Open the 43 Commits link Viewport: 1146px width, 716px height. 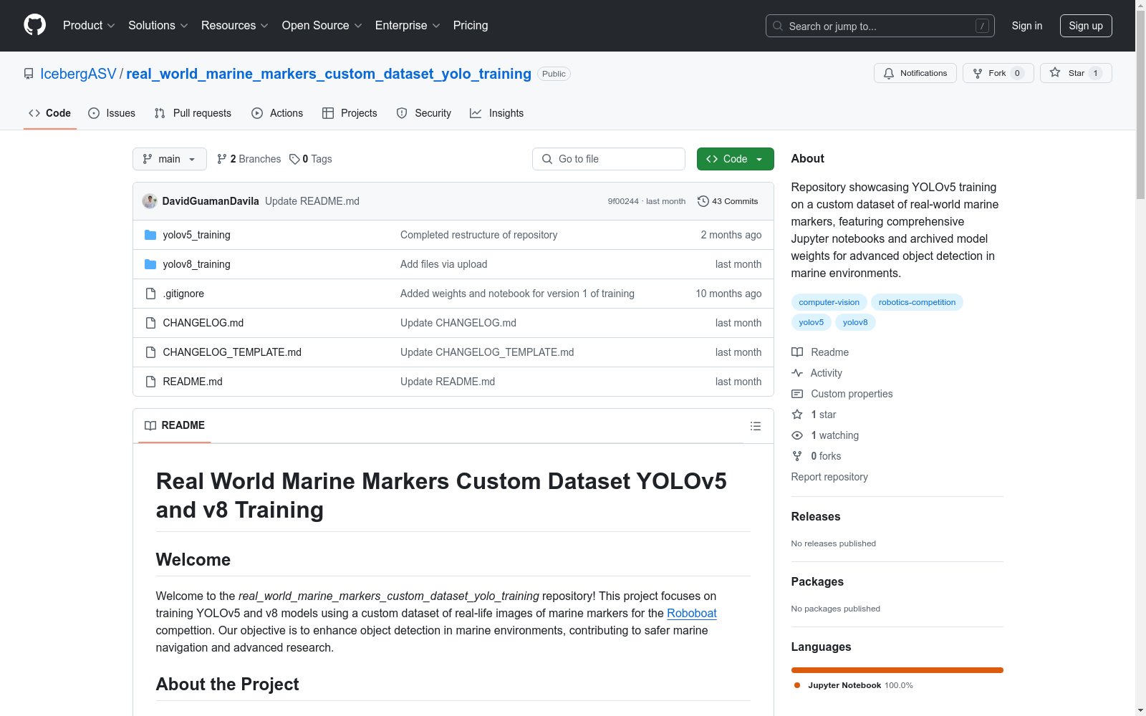tap(728, 201)
